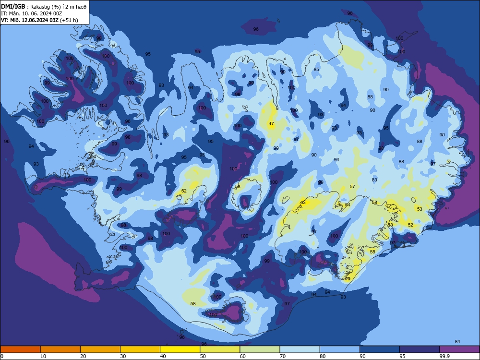This screenshot has width=480, height=360.
Task: Pick the purple above-99.9 legend swatch
Action: [459, 349]
